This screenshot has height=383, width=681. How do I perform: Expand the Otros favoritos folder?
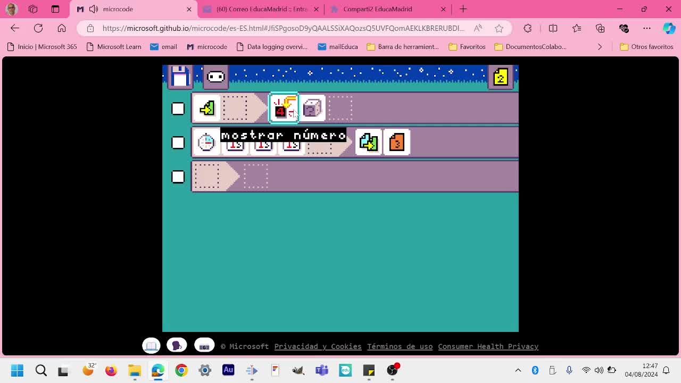tap(647, 47)
